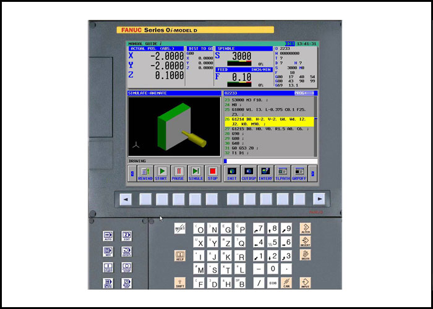Hit the CYCLE START key
Viewport: 433px width, 309px height.
coord(108,268)
